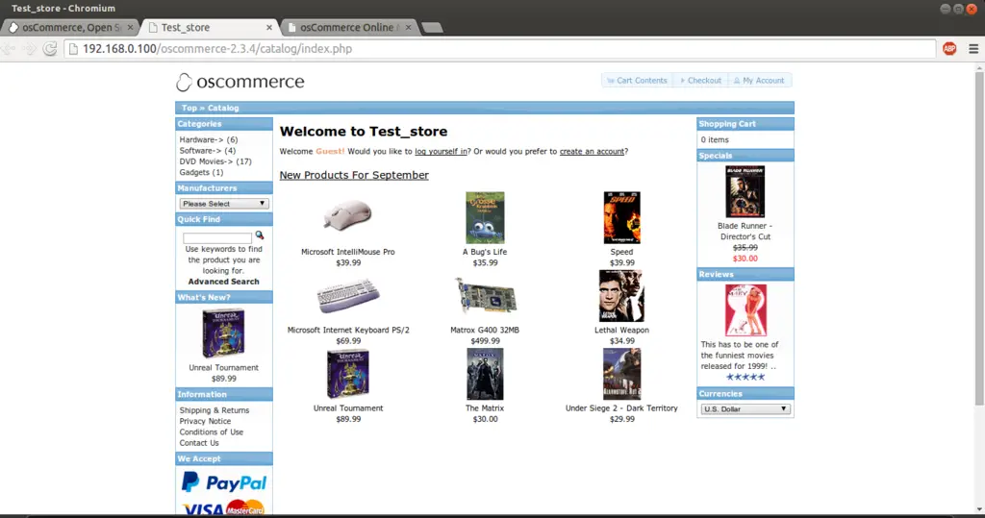
Task: Expand the Software category
Action: (200, 151)
